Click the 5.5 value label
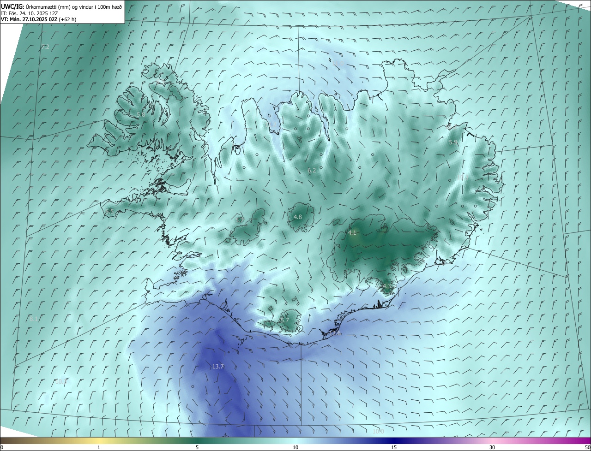The height and width of the screenshot is (451, 591). coord(109,211)
